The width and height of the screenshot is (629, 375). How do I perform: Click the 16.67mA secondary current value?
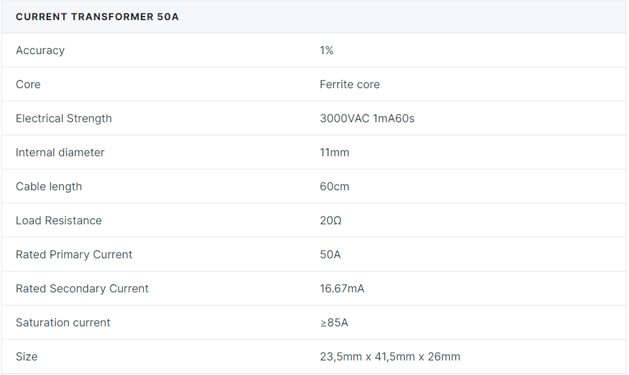point(342,289)
